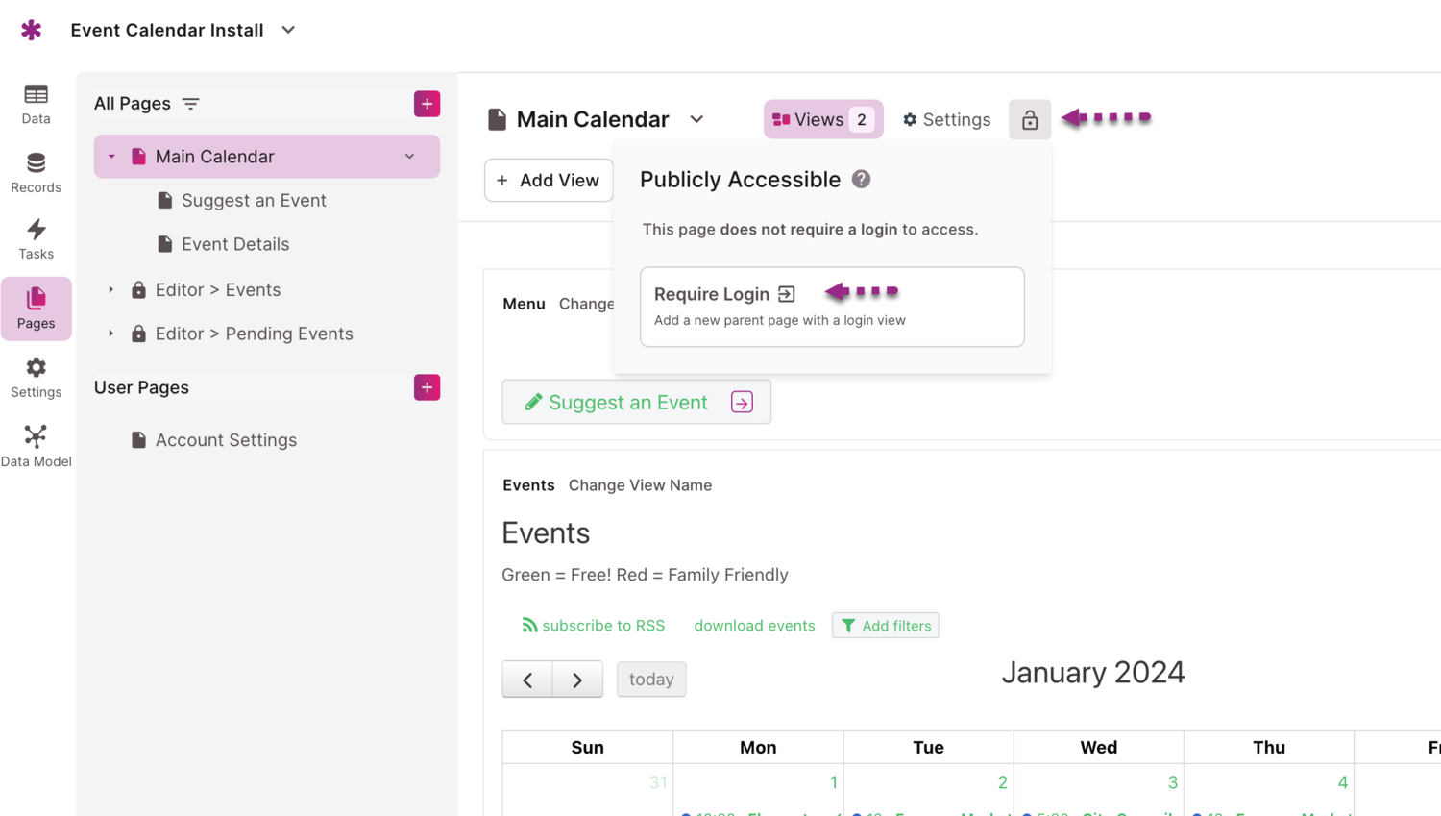Click the help question mark icon
Image resolution: width=1441 pixels, height=816 pixels.
861,180
